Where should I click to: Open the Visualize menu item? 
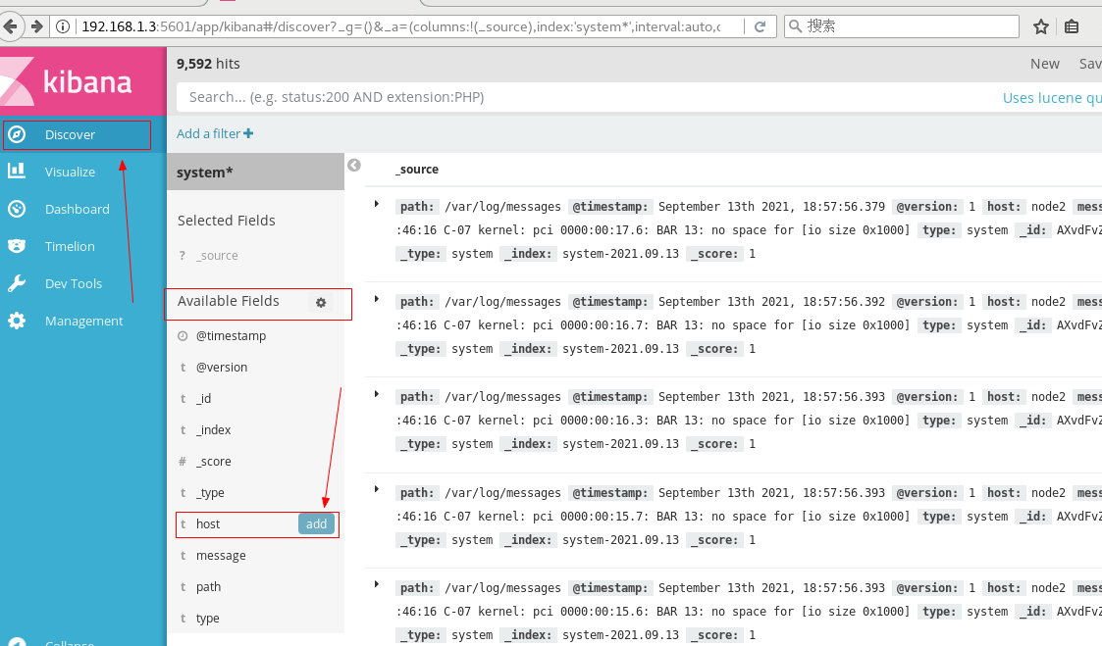coord(83,172)
